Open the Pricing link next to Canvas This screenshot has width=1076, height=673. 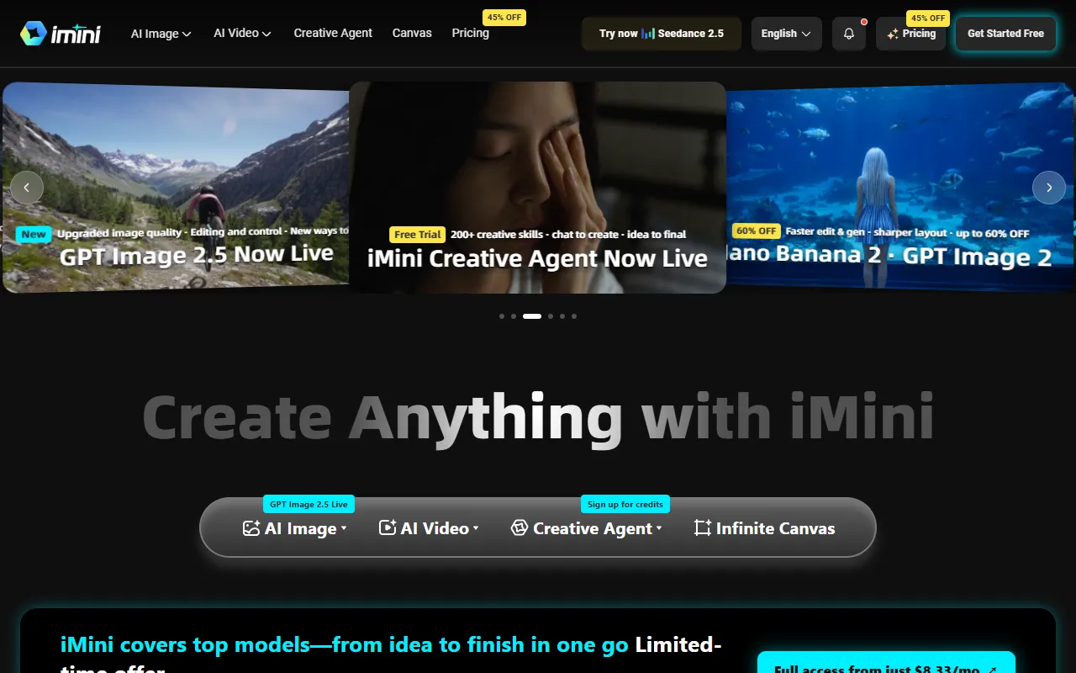471,33
